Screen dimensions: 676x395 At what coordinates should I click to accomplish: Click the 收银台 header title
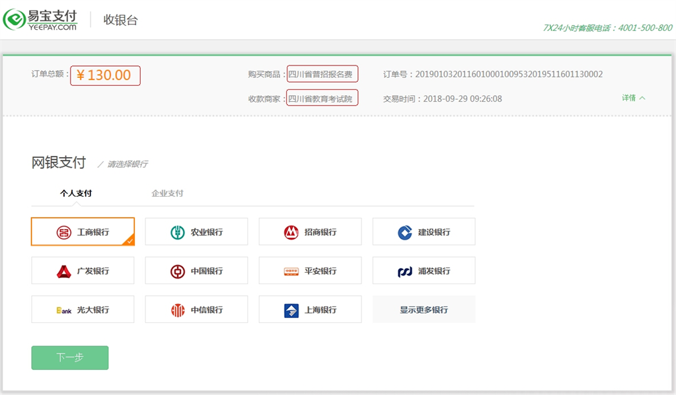[x=120, y=20]
